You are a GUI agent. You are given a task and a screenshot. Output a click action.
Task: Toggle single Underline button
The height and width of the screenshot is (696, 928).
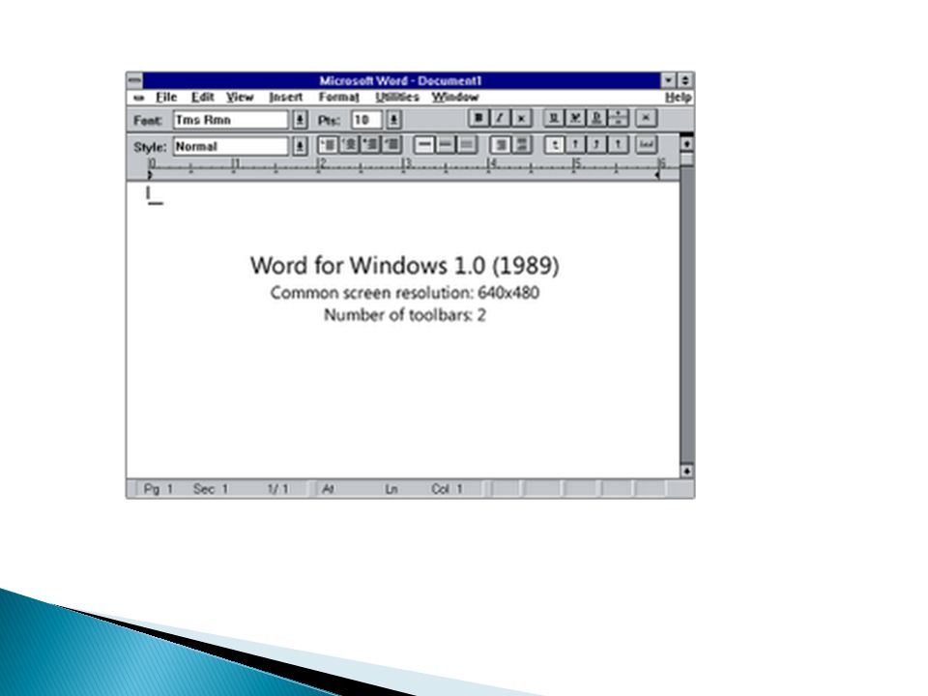[x=553, y=118]
